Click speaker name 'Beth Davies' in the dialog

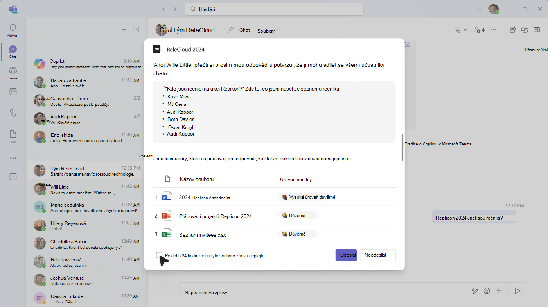click(181, 119)
